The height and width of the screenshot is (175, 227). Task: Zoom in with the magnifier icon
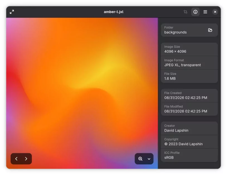pyautogui.click(x=140, y=159)
